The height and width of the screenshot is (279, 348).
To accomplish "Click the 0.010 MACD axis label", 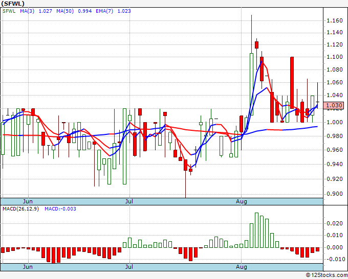I will pyautogui.click(x=335, y=236).
